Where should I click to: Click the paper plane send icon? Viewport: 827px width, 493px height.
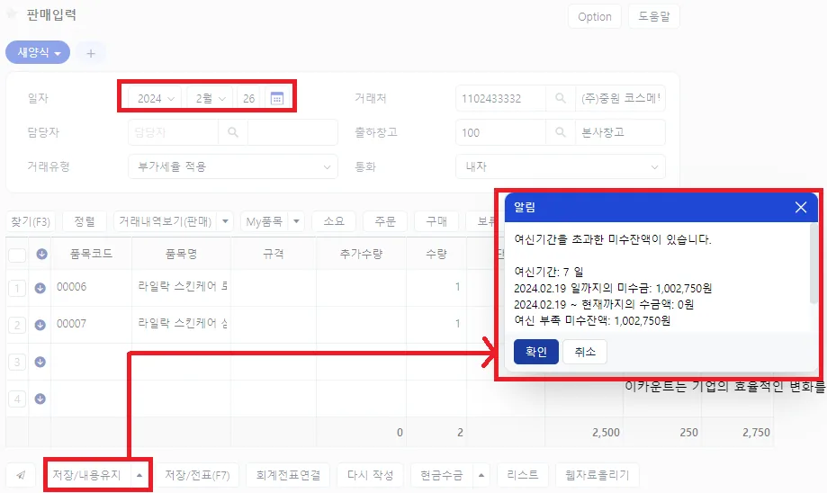[x=21, y=475]
